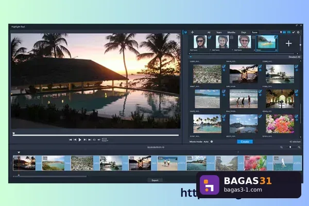309x206 pixels.
Task: Click the first blue view icon after pin
Action: 284,32
